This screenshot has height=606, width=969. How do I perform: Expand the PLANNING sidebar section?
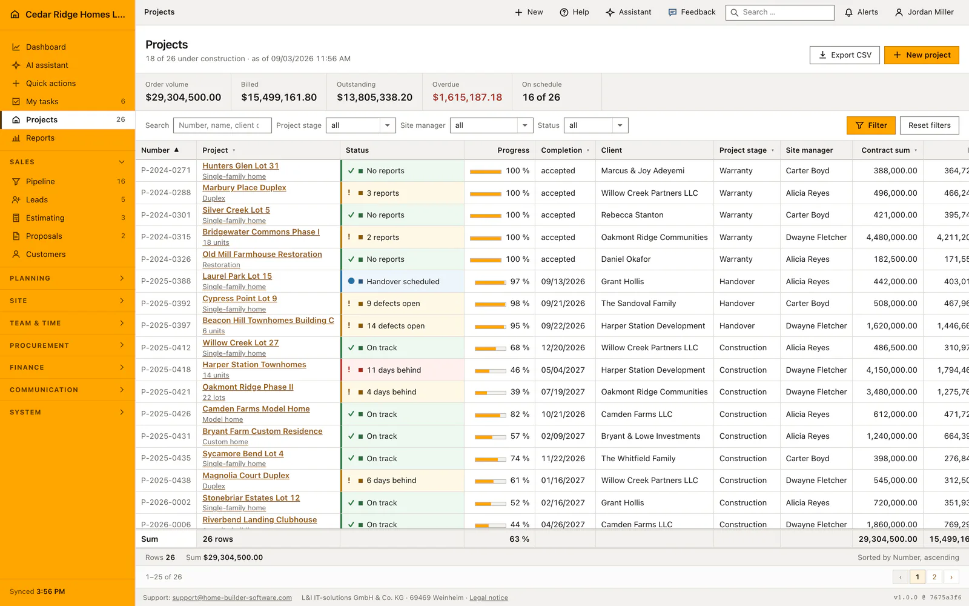[x=67, y=278]
